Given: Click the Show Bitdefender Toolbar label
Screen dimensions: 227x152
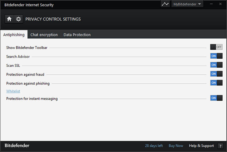Looking at the screenshot, I should [27, 48].
